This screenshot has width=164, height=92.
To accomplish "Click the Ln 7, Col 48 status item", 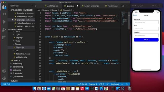I will (x=82, y=84).
